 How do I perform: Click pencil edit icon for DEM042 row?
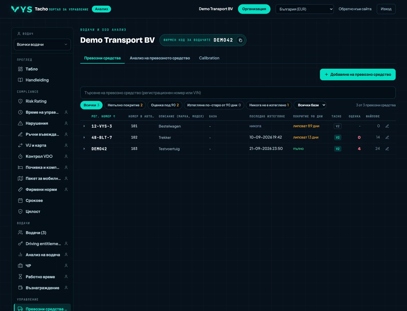[387, 149]
